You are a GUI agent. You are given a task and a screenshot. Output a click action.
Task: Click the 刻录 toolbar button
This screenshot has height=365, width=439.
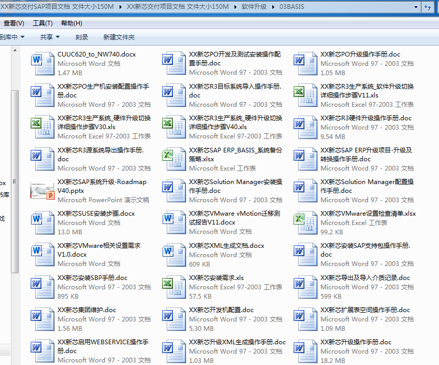(82, 37)
